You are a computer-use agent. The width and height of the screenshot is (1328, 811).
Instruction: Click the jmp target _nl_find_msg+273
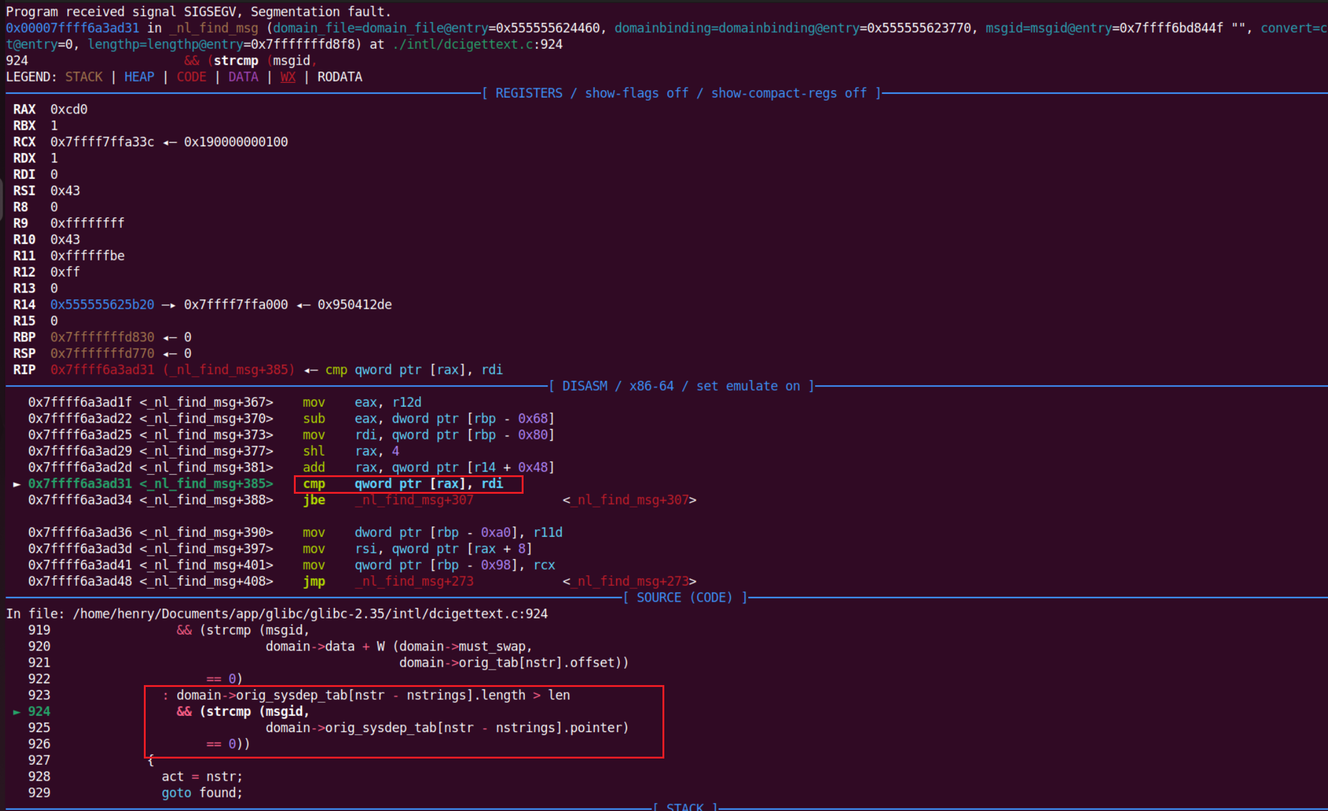click(x=414, y=581)
